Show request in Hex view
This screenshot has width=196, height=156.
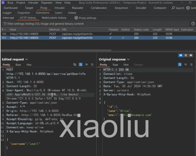pos(29,65)
